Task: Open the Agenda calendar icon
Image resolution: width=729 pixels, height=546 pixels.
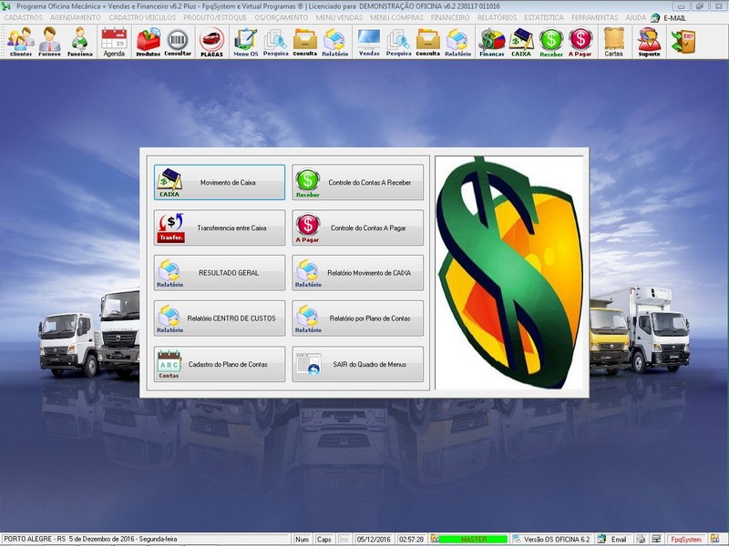Action: pos(114,42)
